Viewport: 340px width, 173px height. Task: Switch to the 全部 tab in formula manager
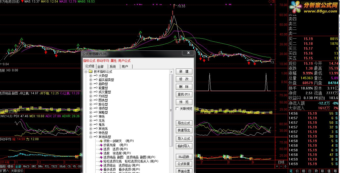tap(101, 66)
